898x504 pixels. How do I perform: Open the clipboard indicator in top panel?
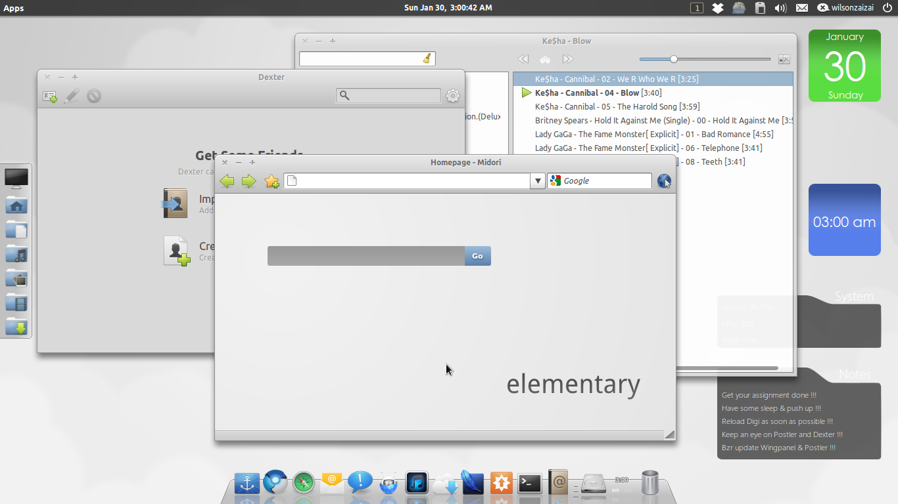coord(760,8)
